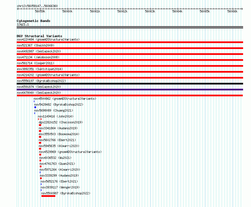Image resolution: width=251 pixels, height=207 pixels.
Task: Click the 56064k ruler tick label
Action: point(177,11)
